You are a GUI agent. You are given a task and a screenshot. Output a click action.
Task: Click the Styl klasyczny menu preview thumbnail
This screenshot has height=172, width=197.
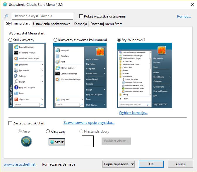click(x=27, y=75)
